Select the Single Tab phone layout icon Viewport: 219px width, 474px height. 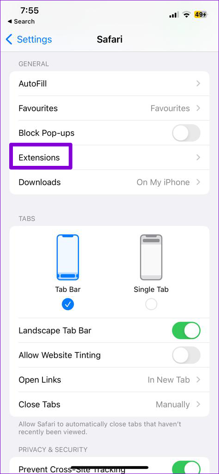pyautogui.click(x=151, y=257)
